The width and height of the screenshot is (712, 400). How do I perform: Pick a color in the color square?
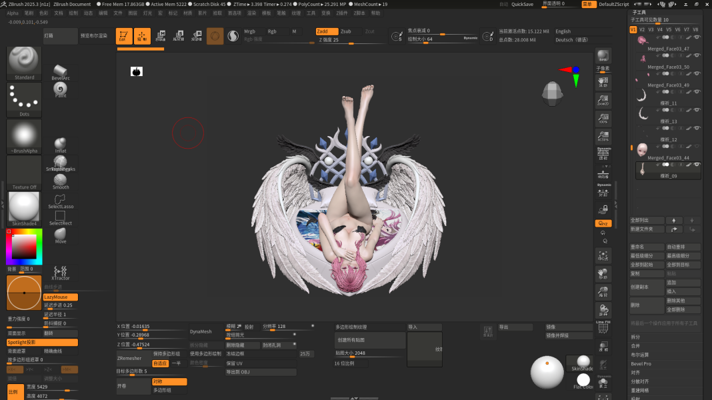24,247
